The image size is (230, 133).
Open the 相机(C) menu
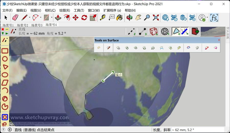(x=50, y=11)
